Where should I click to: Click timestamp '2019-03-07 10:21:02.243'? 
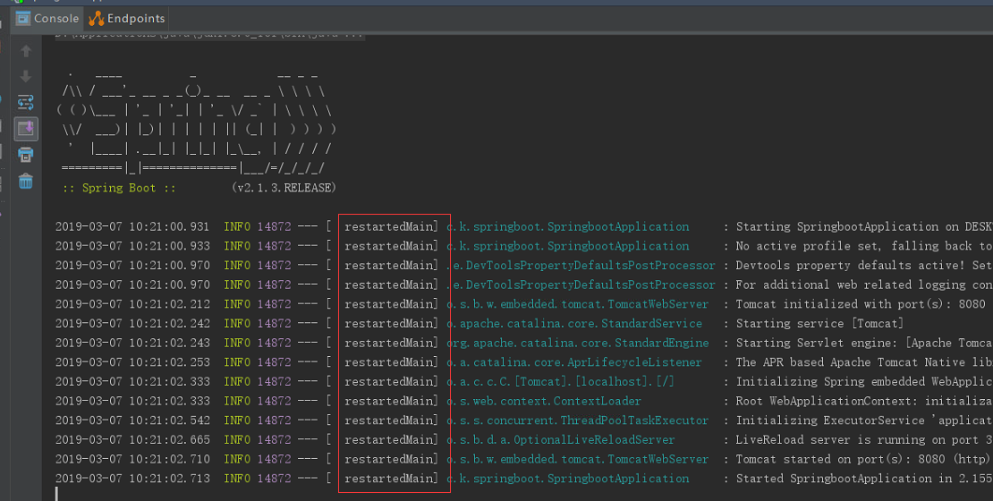[x=132, y=343]
